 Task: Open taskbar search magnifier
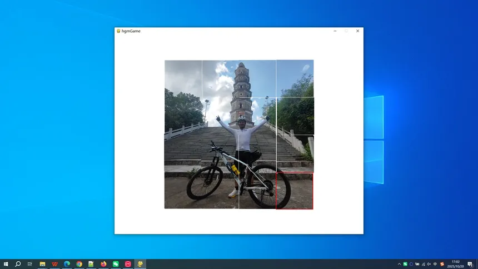point(18,264)
